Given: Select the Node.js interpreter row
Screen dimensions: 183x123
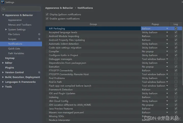Looking at the screenshot, I should 93,120.
